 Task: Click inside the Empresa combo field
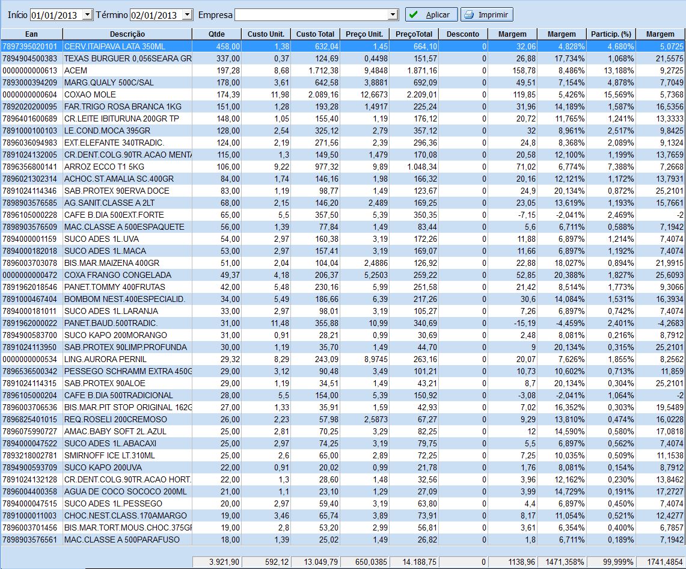click(311, 15)
